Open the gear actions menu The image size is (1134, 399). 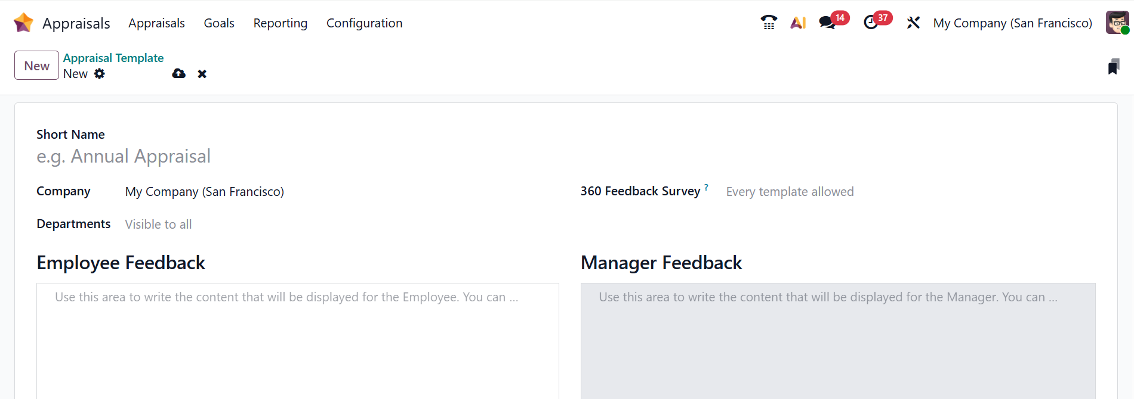point(100,74)
